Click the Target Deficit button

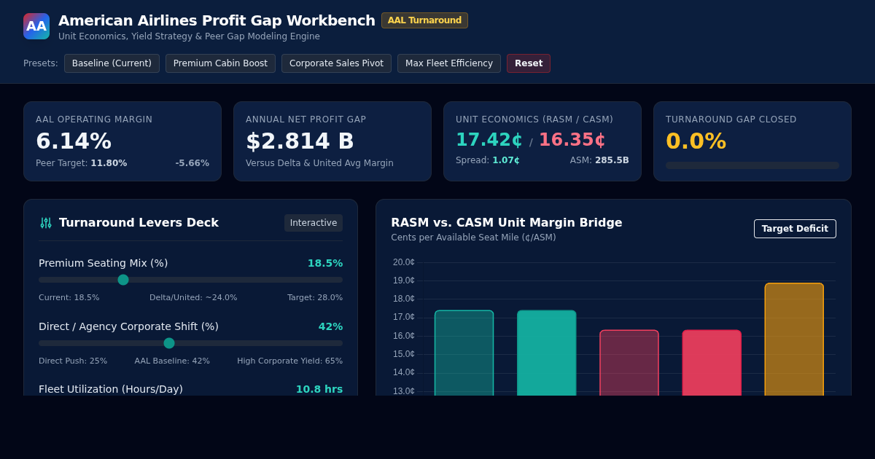coord(795,229)
